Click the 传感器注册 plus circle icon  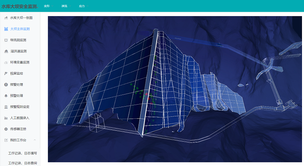6,129
